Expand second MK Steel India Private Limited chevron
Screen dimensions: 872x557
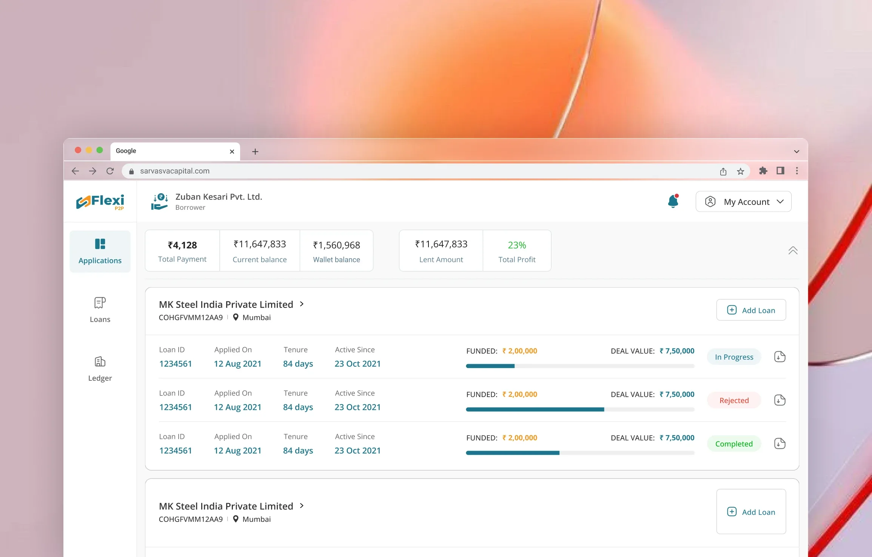click(302, 506)
